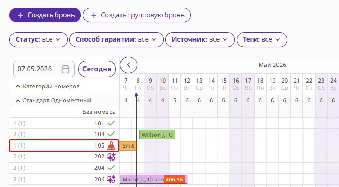The image size is (339, 187).
Task: Click the green check icon for room 101
Action: point(111,123)
